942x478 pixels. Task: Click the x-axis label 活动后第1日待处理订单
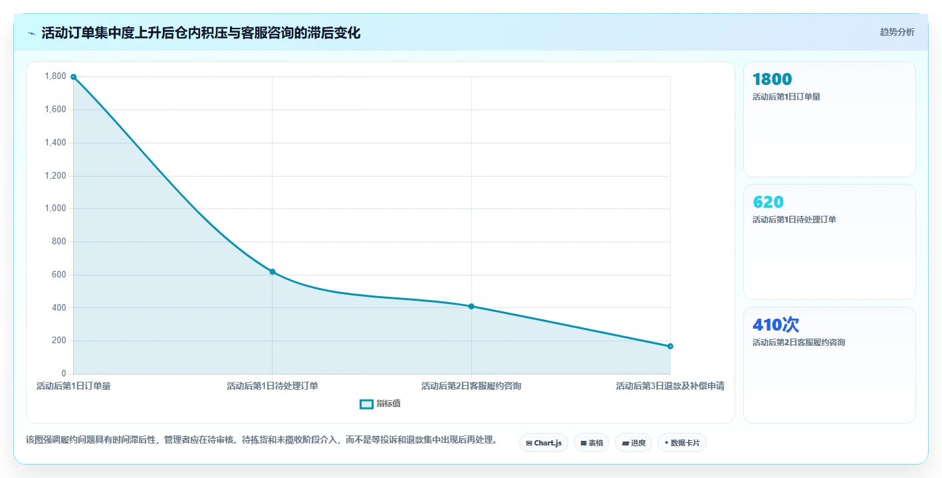coord(272,386)
